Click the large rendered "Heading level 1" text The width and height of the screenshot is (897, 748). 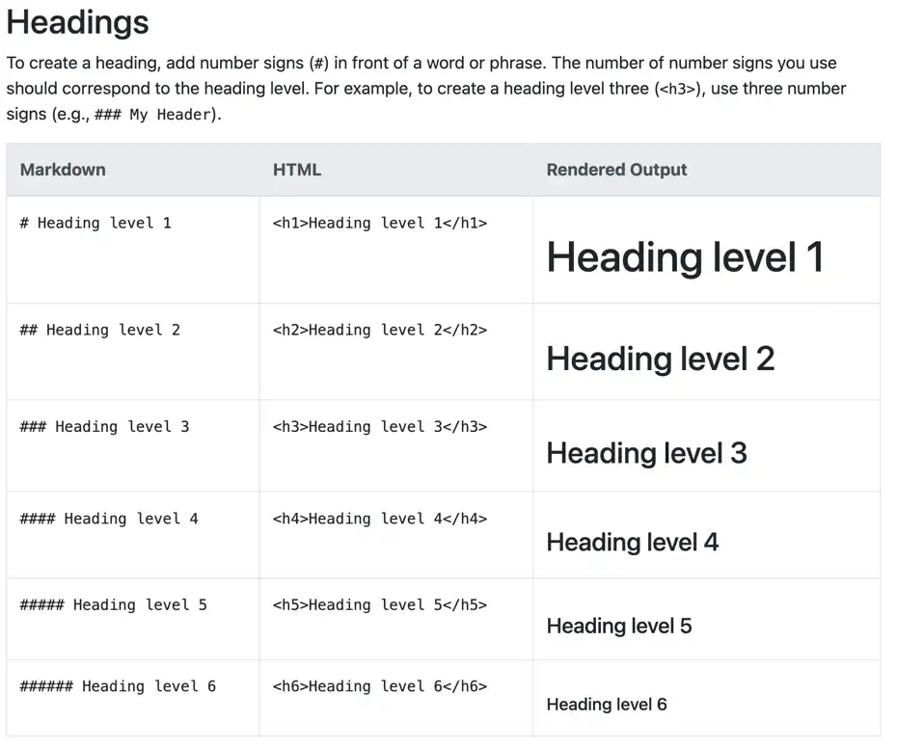(x=685, y=257)
